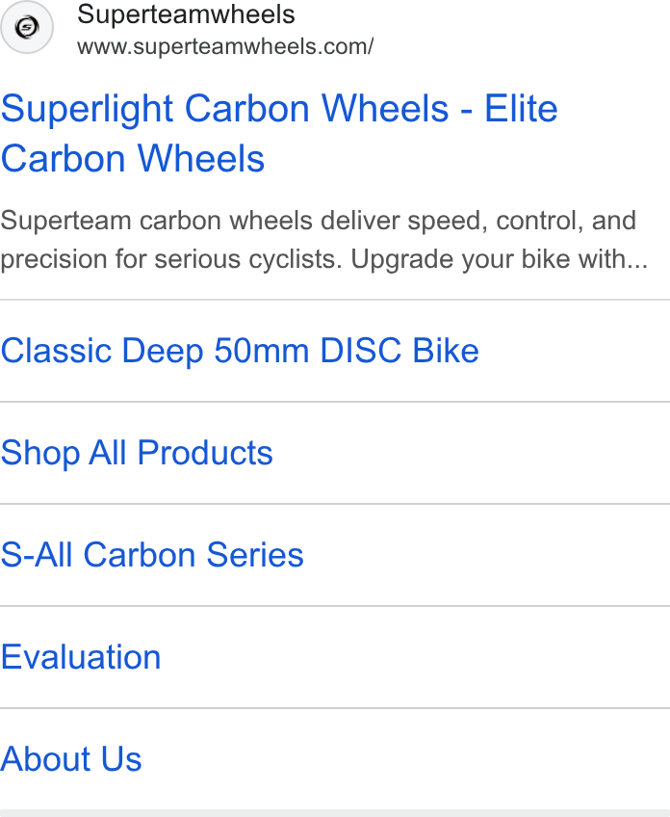Click the Superteamwheels favicon logo
Image resolution: width=670 pixels, height=817 pixels.
coord(27,27)
